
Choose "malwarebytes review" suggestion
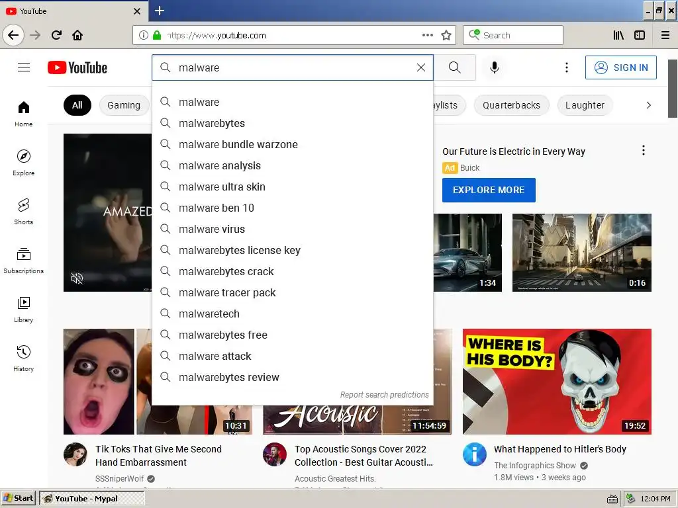point(293,377)
